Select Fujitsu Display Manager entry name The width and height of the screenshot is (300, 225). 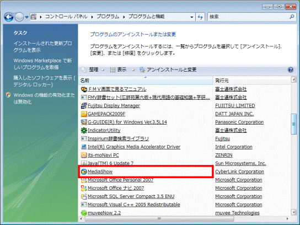(x=114, y=106)
